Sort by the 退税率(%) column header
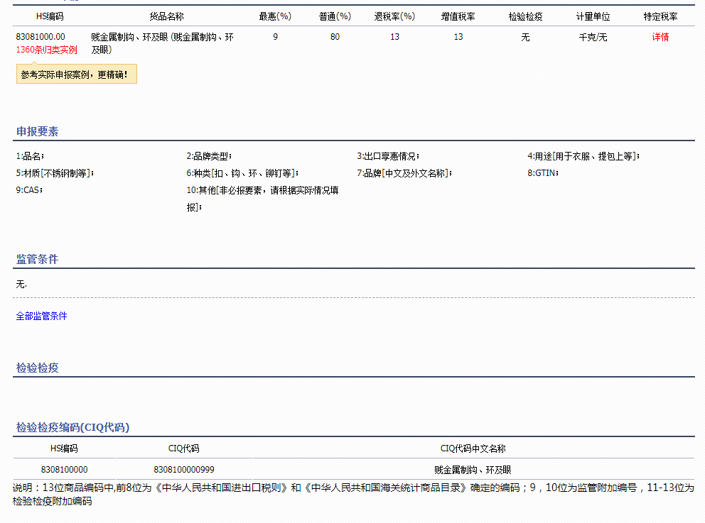 tap(394, 16)
